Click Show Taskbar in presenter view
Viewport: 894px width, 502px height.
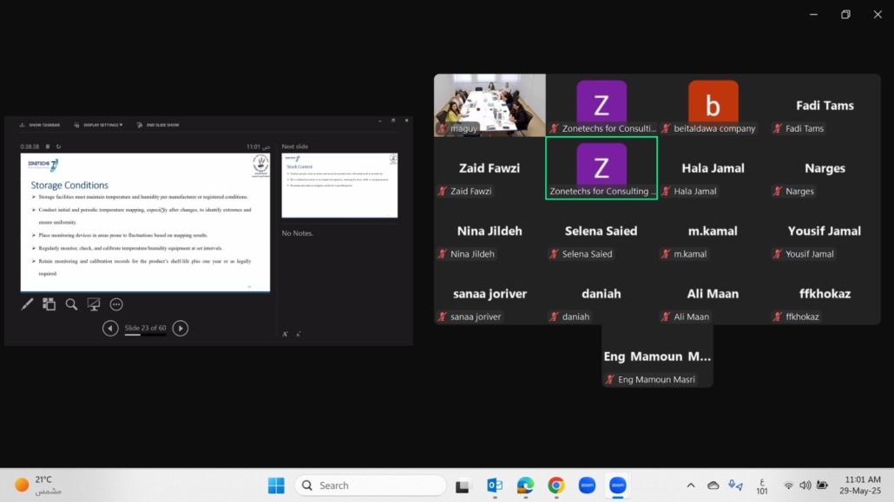pyautogui.click(x=40, y=125)
